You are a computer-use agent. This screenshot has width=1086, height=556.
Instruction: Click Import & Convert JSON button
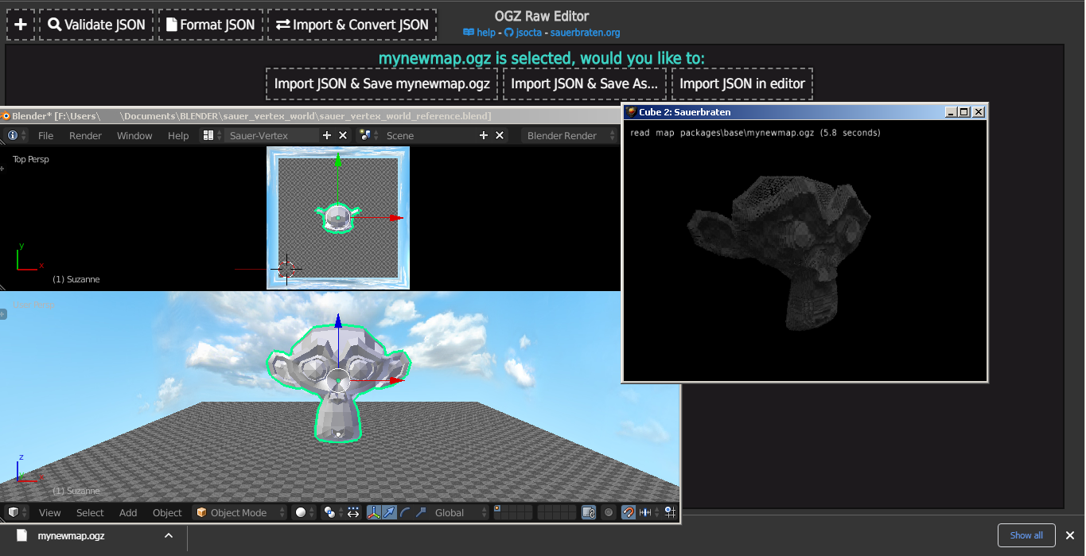click(x=352, y=25)
